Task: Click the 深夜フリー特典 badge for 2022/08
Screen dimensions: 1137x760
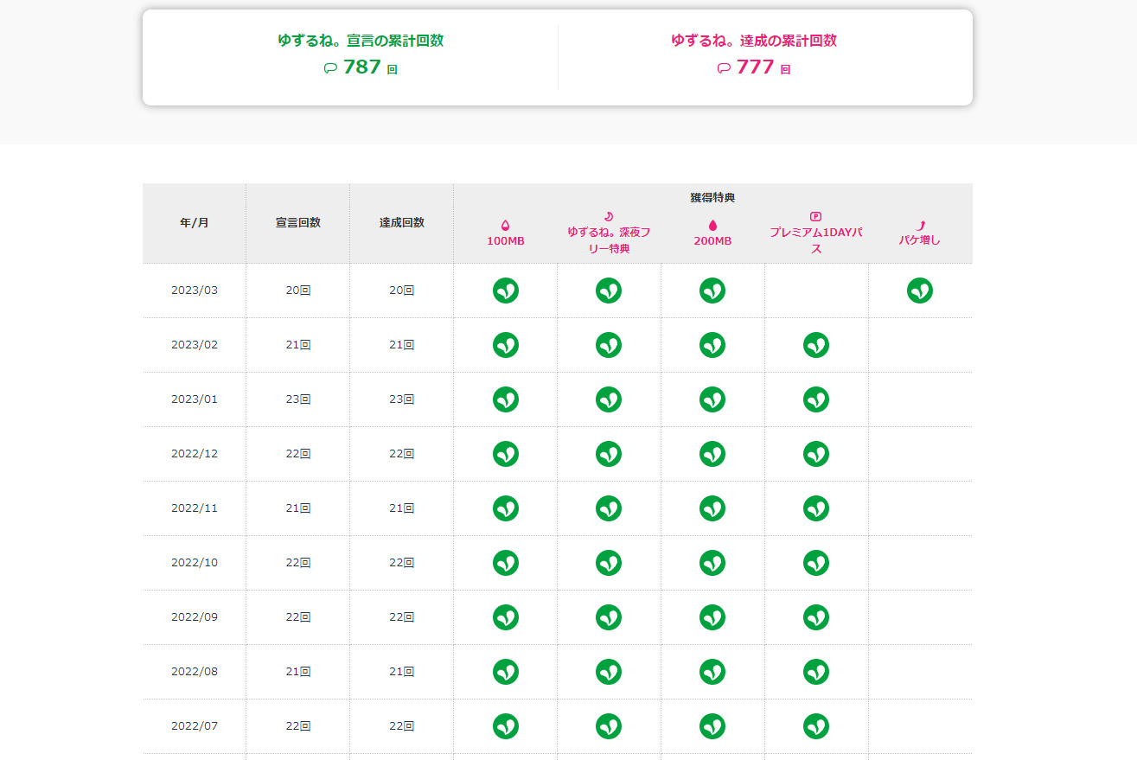Action: pyautogui.click(x=609, y=672)
